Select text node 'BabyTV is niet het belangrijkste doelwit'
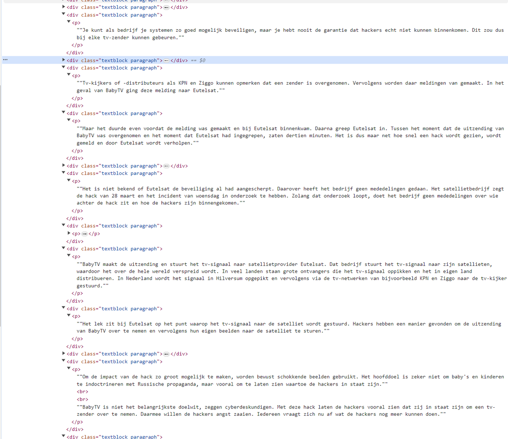508x439 pixels. (x=286, y=411)
